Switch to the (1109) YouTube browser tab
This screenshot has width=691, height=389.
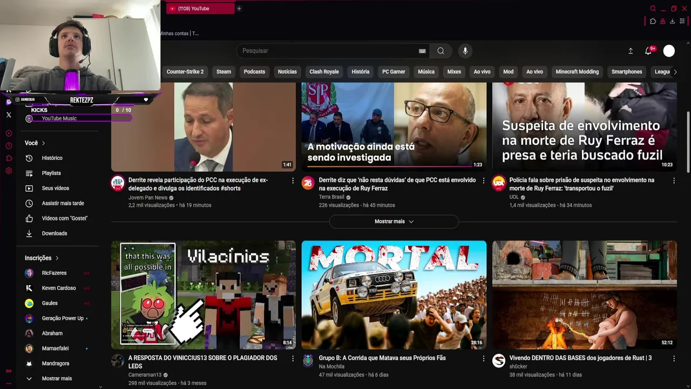click(x=200, y=9)
